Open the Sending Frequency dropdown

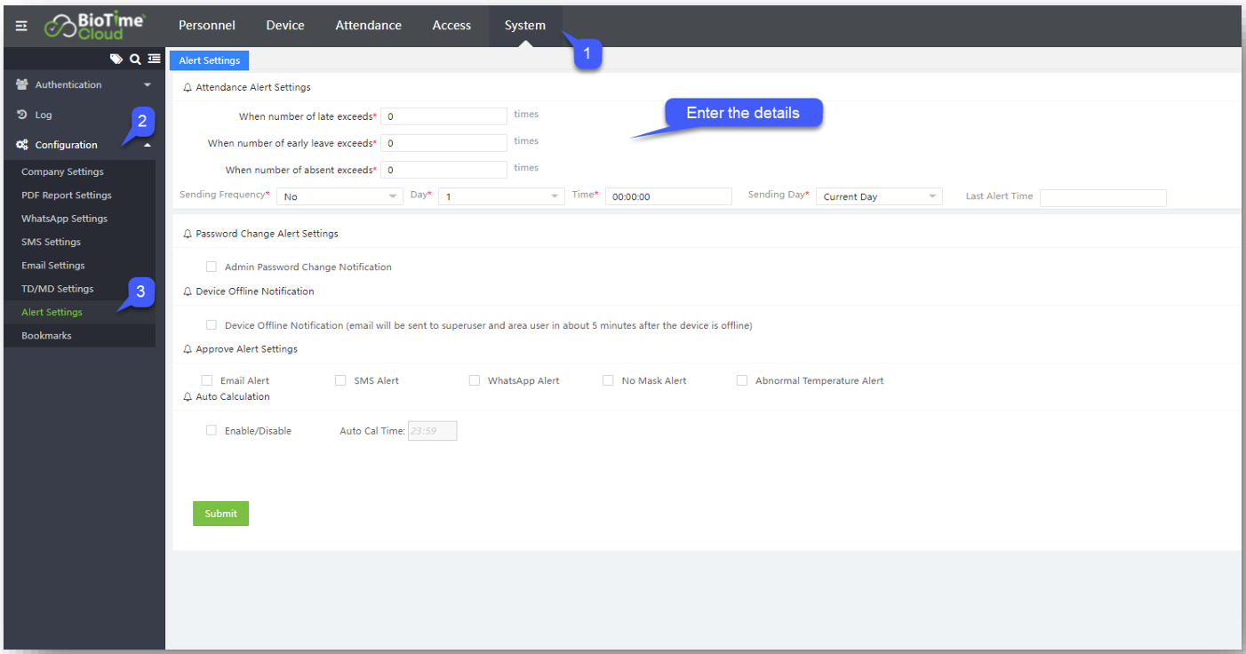pyautogui.click(x=339, y=197)
